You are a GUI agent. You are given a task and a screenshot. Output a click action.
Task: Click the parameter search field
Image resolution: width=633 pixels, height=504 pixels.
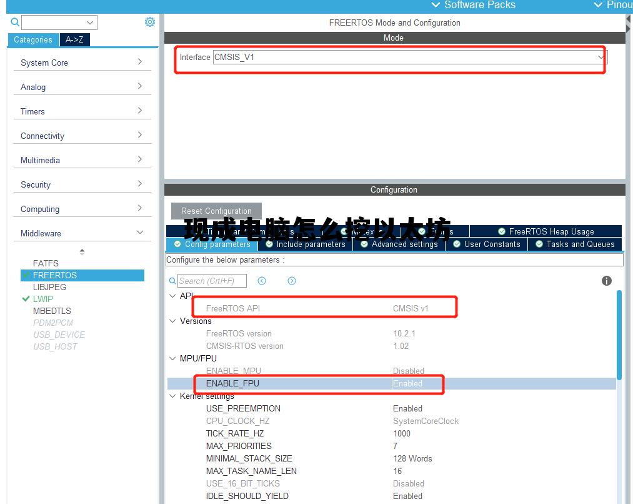click(212, 281)
